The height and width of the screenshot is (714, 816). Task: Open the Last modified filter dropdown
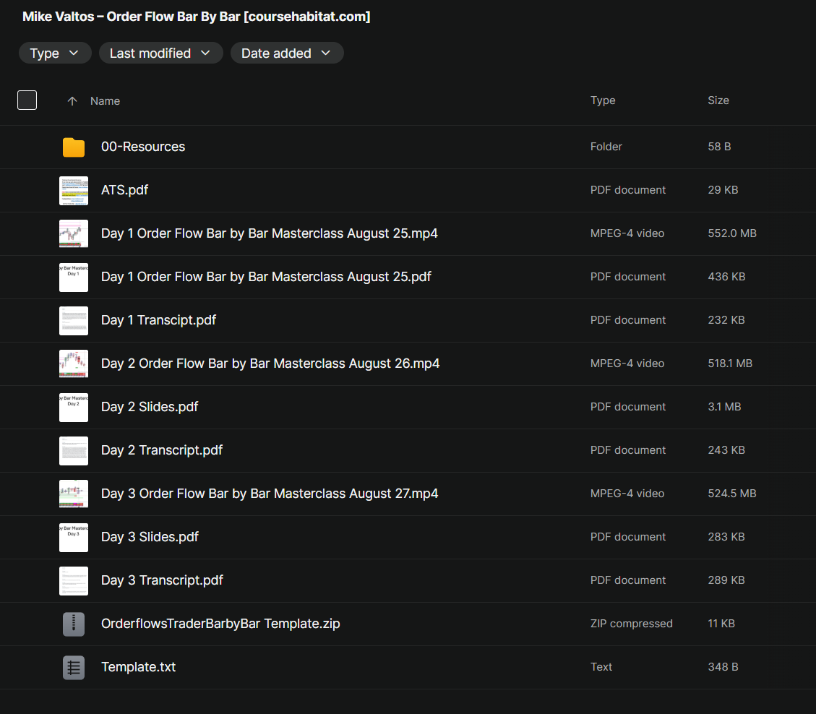pos(160,53)
